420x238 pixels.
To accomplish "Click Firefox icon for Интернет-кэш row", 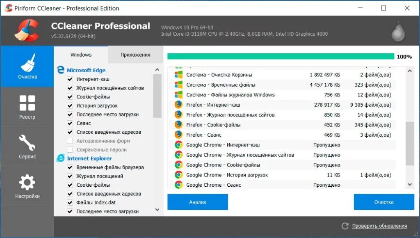I will [178, 105].
